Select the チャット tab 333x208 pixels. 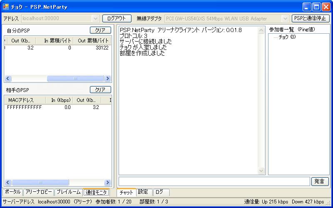click(x=127, y=192)
